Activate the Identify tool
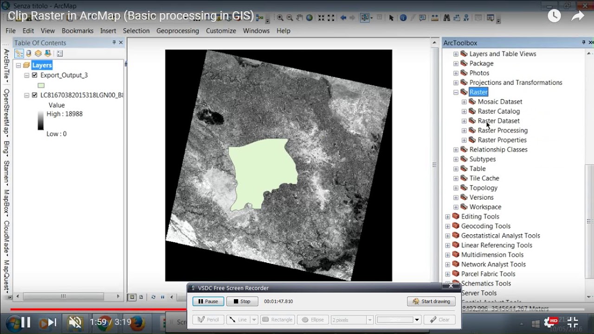Screen dimensions: 594x334 pos(403,18)
